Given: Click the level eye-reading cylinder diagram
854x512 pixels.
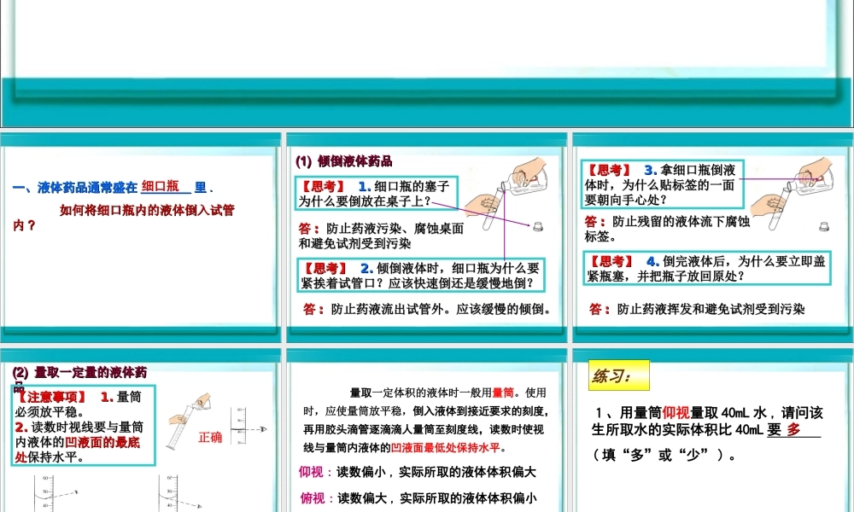Looking at the screenshot, I should tap(248, 427).
